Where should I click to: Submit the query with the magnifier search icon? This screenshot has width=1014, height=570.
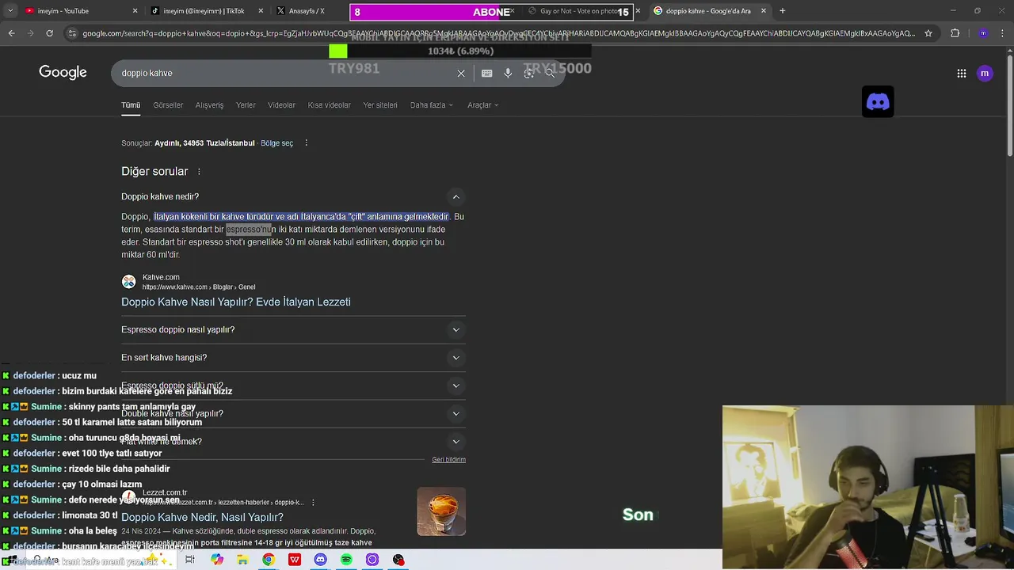click(x=550, y=73)
